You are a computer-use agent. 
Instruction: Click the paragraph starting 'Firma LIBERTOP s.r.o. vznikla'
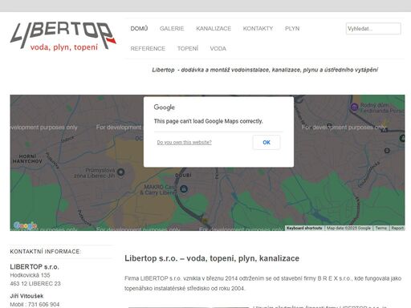[x=262, y=283]
